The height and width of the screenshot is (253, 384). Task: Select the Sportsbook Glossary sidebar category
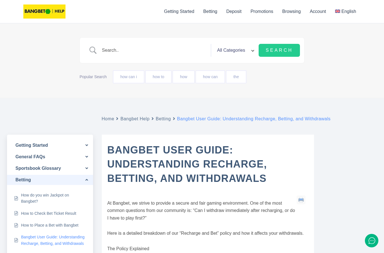[x=38, y=168]
